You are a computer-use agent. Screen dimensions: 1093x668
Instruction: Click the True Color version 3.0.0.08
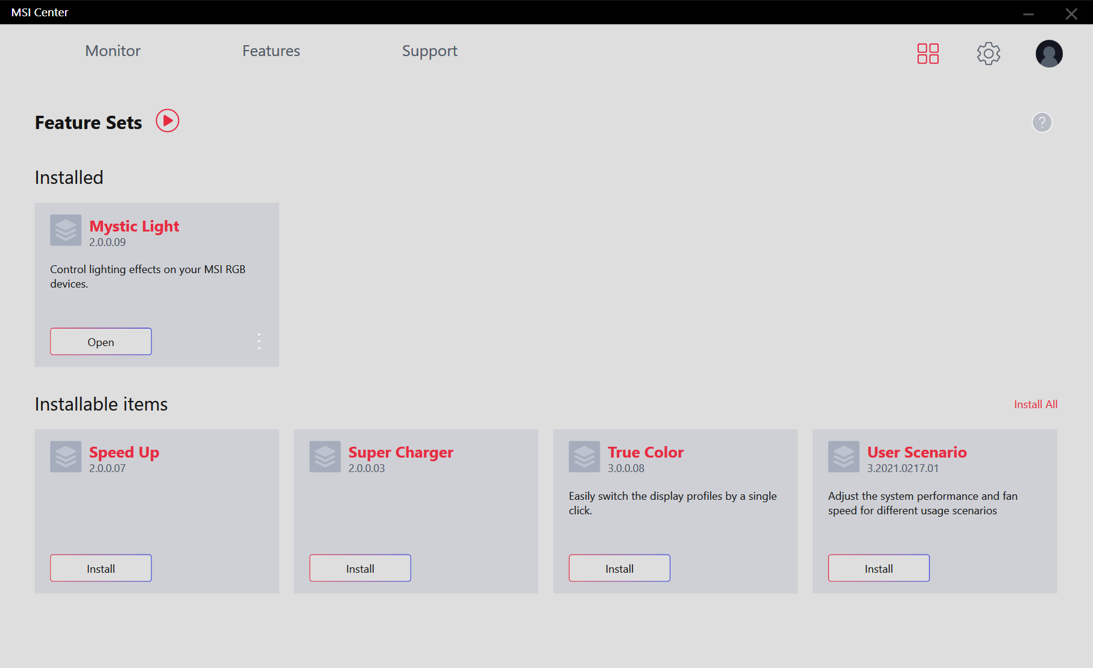click(626, 468)
